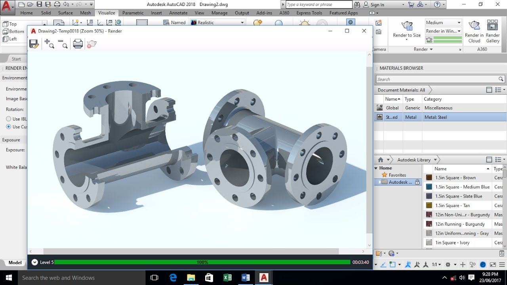Zoom out of the render window image
507x285 pixels.
click(x=63, y=44)
